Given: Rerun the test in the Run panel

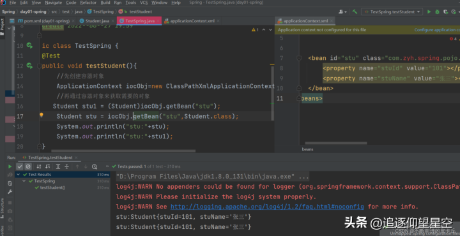Looking at the screenshot, I should coord(10,166).
